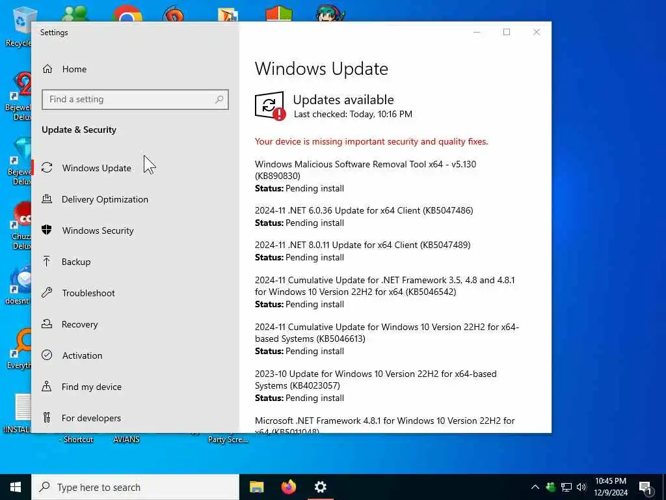Open Windows Security shield icon
Viewport: 666px width, 500px height.
coord(47,230)
